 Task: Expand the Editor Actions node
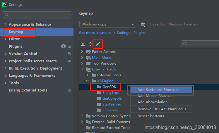coord(82,52)
